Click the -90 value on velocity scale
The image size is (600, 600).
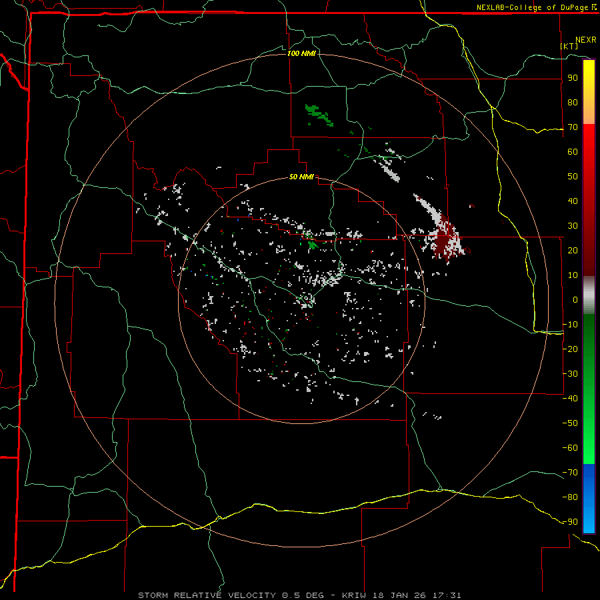point(570,521)
